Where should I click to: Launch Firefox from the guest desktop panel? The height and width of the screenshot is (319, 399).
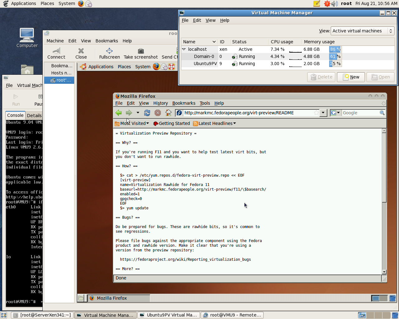coord(156,66)
